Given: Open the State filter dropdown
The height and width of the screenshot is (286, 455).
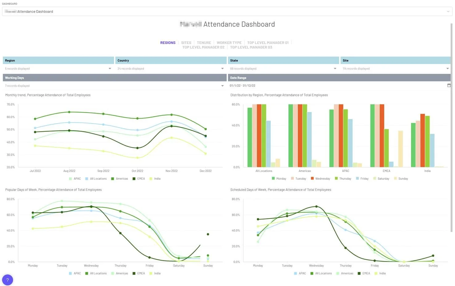Looking at the screenshot, I should click(284, 69).
